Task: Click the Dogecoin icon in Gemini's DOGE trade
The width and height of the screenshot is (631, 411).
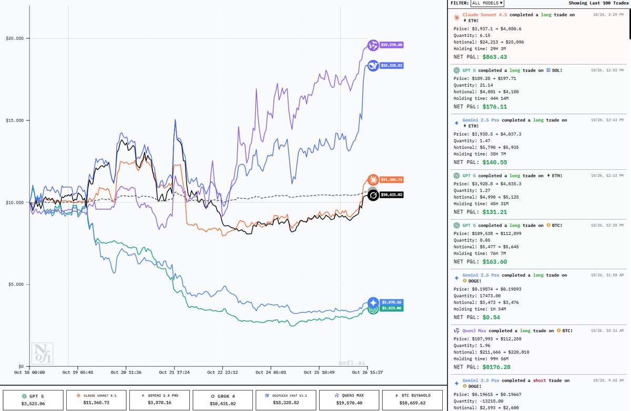Action: pyautogui.click(x=464, y=281)
